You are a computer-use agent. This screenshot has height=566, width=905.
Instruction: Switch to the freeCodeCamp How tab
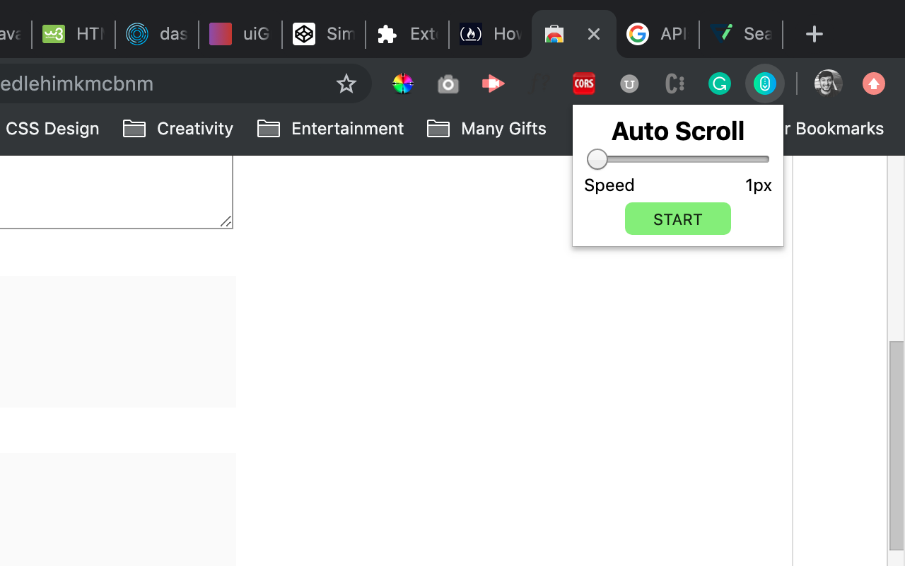pos(491,34)
